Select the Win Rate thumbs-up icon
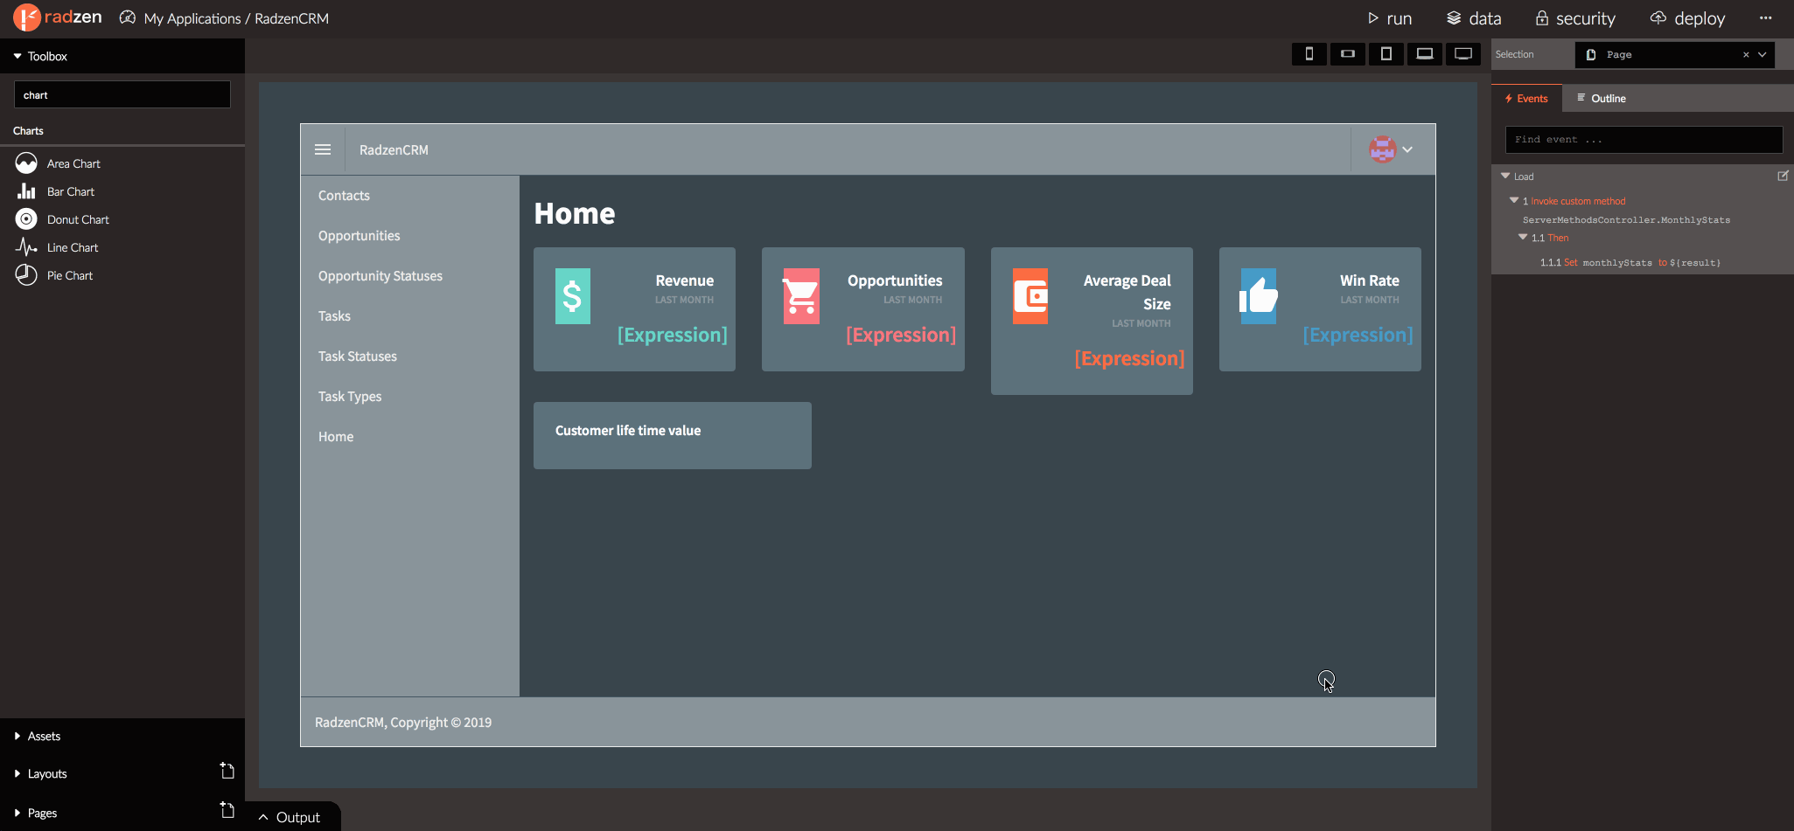 [1259, 296]
